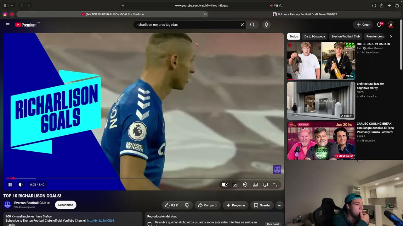The width and height of the screenshot is (403, 226).
Task: Open Everton Football Club channel avatar
Action: (8, 205)
